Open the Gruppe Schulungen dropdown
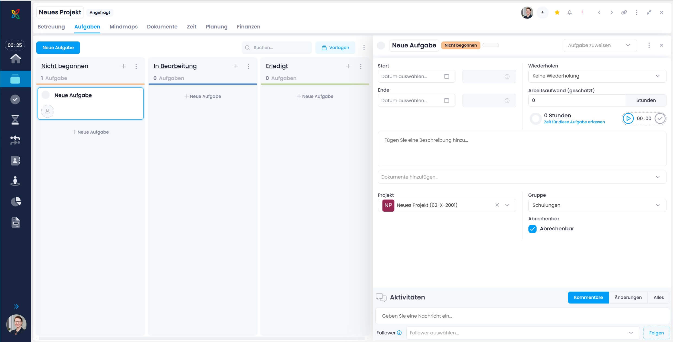 pyautogui.click(x=597, y=205)
